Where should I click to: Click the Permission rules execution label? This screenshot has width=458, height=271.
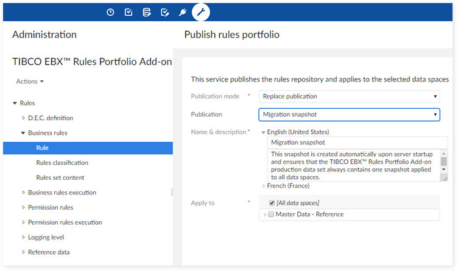click(x=65, y=222)
